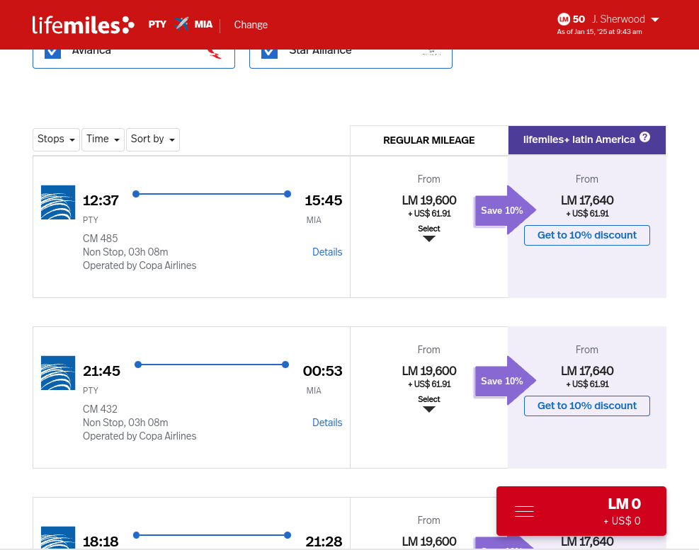The height and width of the screenshot is (550, 699).
Task: Click departure time 18:18
Action: 101,542
